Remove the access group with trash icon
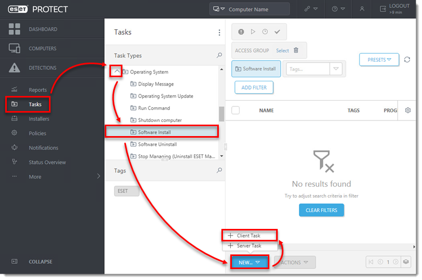Viewport: 422px width, 280px height. click(296, 51)
